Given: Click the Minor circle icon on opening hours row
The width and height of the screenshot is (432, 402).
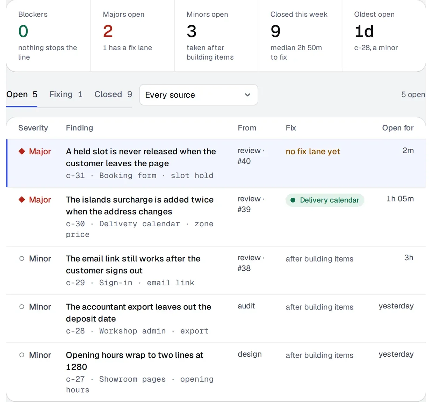Looking at the screenshot, I should click(x=22, y=355).
